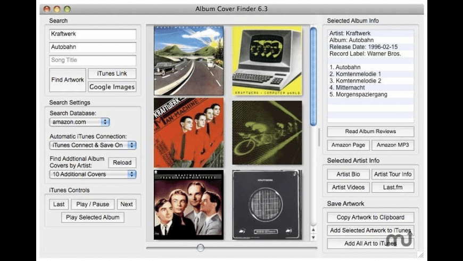The image size is (463, 261).
Task: Skip to Next track in iTunes
Action: [x=127, y=204]
